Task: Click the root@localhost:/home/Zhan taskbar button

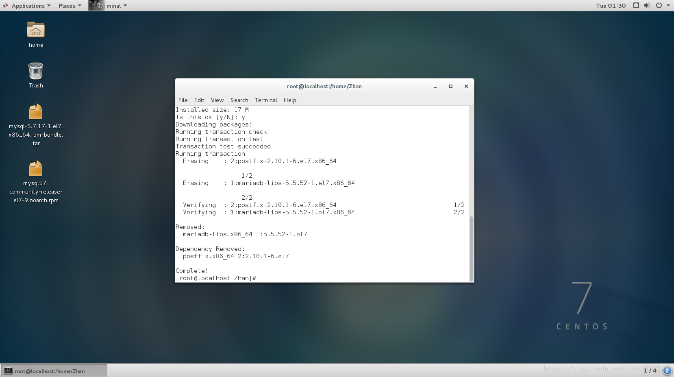Action: 54,370
